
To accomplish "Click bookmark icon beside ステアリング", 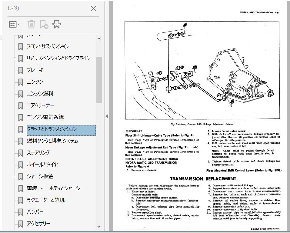I will pyautogui.click(x=21, y=153).
